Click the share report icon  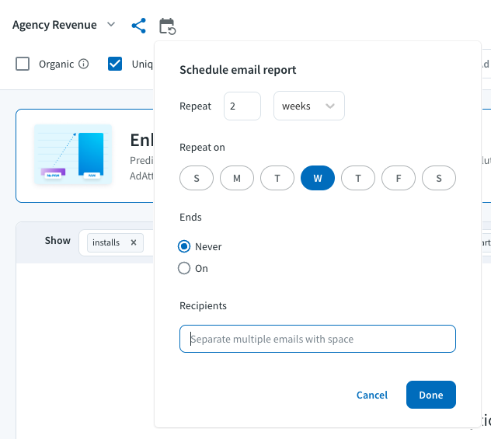coord(139,26)
